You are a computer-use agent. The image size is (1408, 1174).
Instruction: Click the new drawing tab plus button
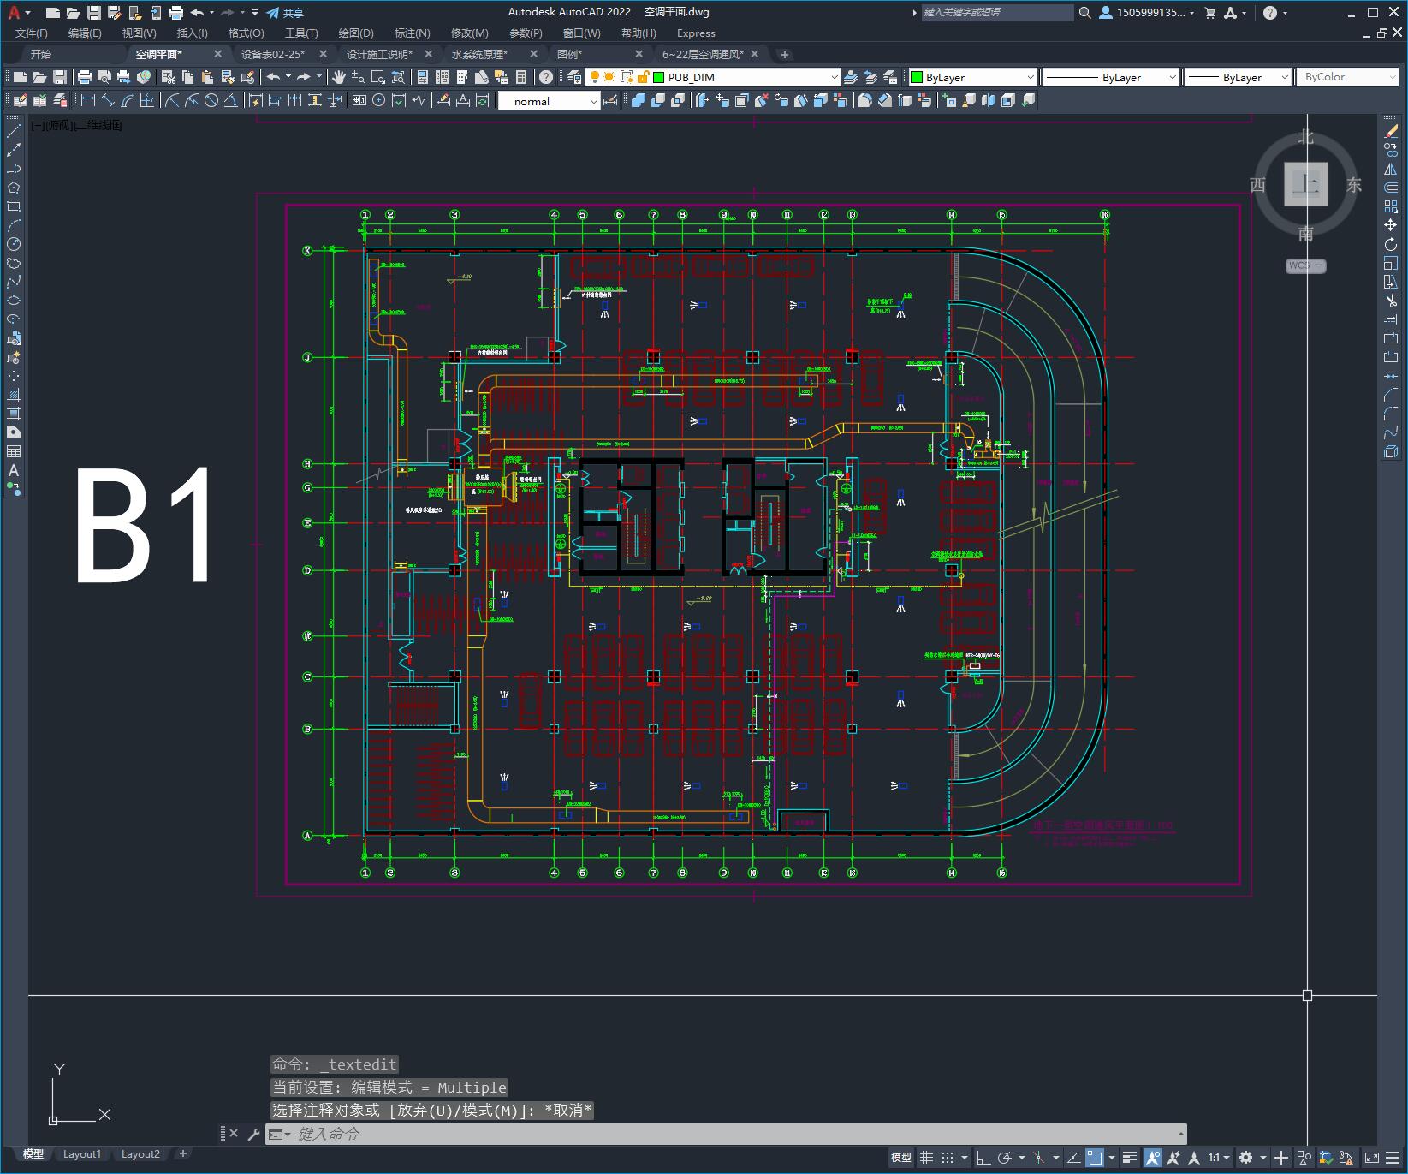pyautogui.click(x=785, y=54)
